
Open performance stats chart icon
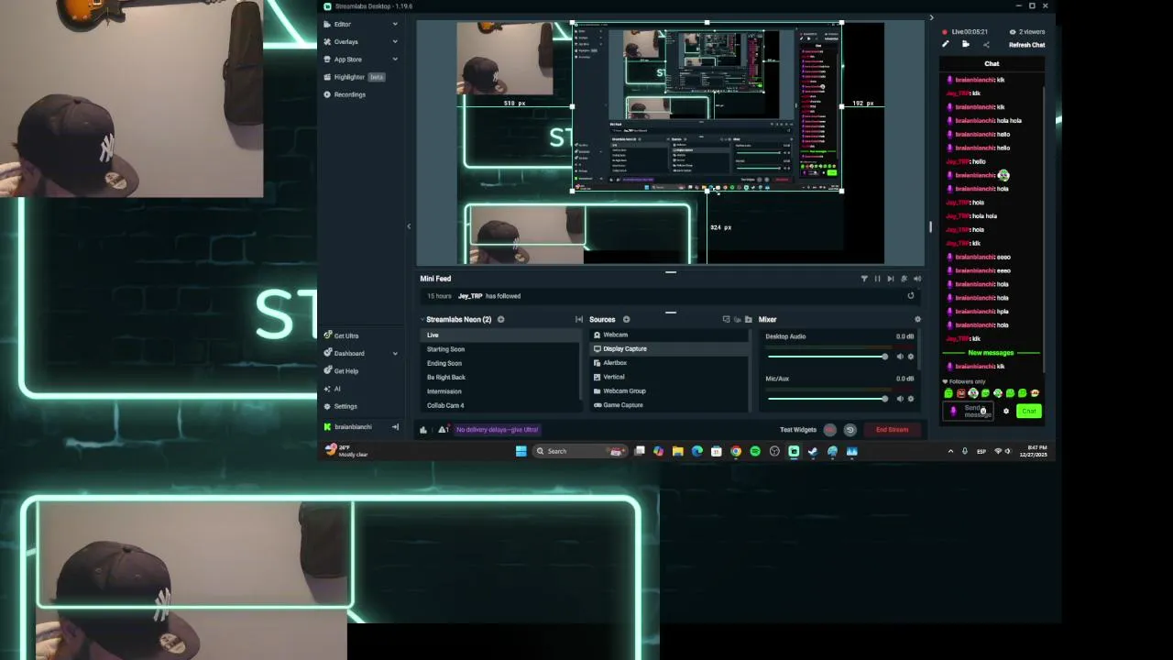coord(423,430)
